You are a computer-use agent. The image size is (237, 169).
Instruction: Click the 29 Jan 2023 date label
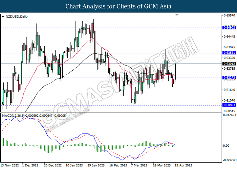pyautogui.click(x=96, y=165)
